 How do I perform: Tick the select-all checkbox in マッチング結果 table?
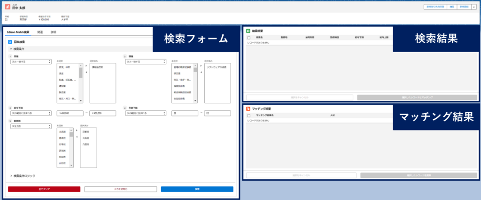248,115
